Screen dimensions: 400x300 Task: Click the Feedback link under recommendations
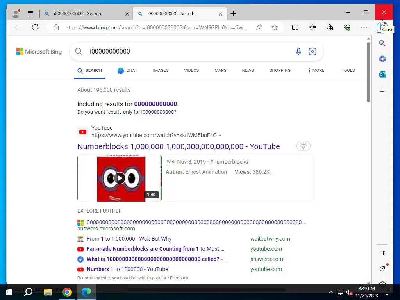pyautogui.click(x=179, y=278)
